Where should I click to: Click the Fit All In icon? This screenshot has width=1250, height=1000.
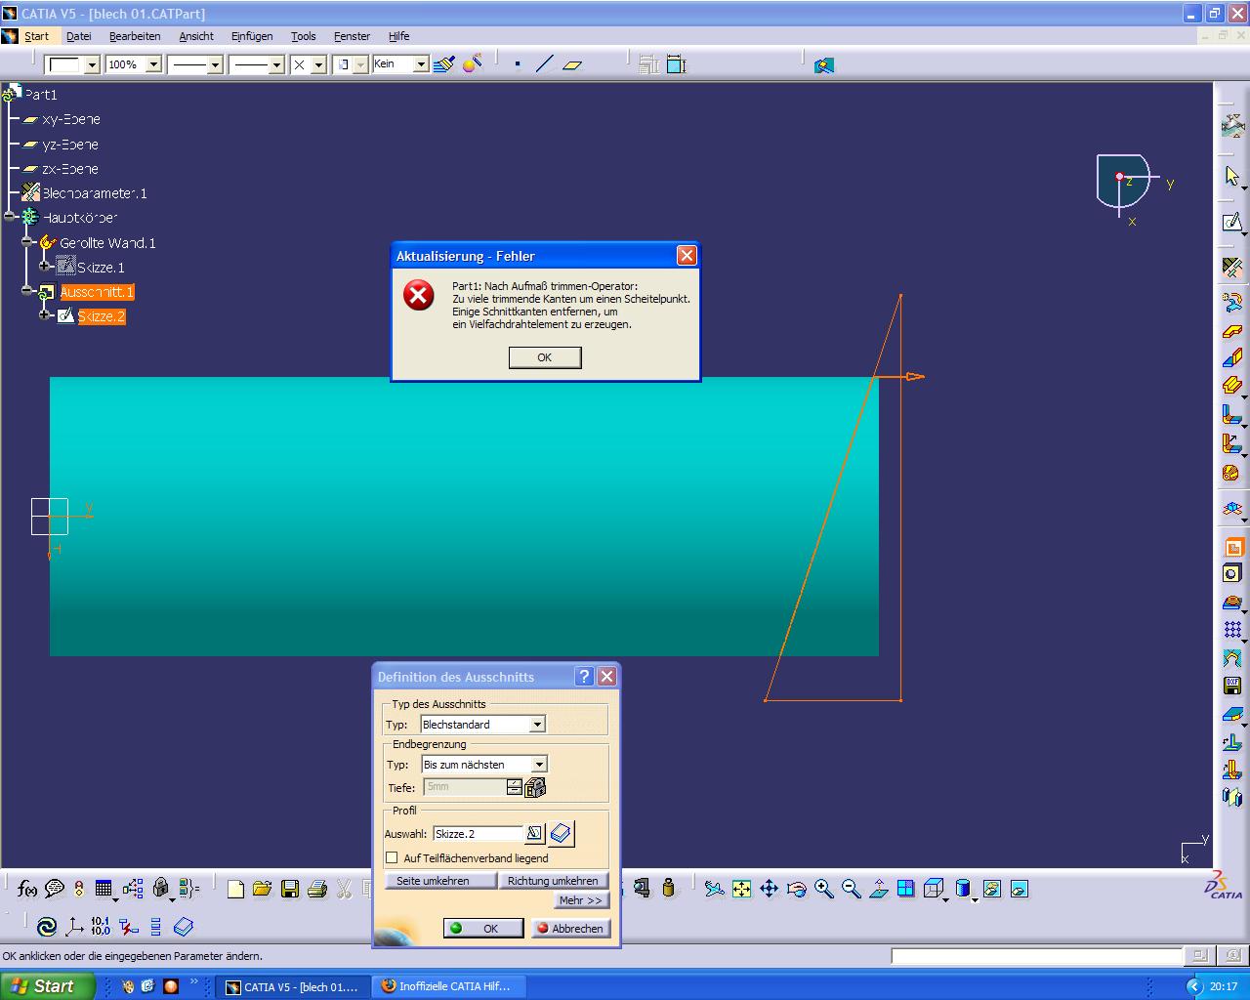click(742, 889)
